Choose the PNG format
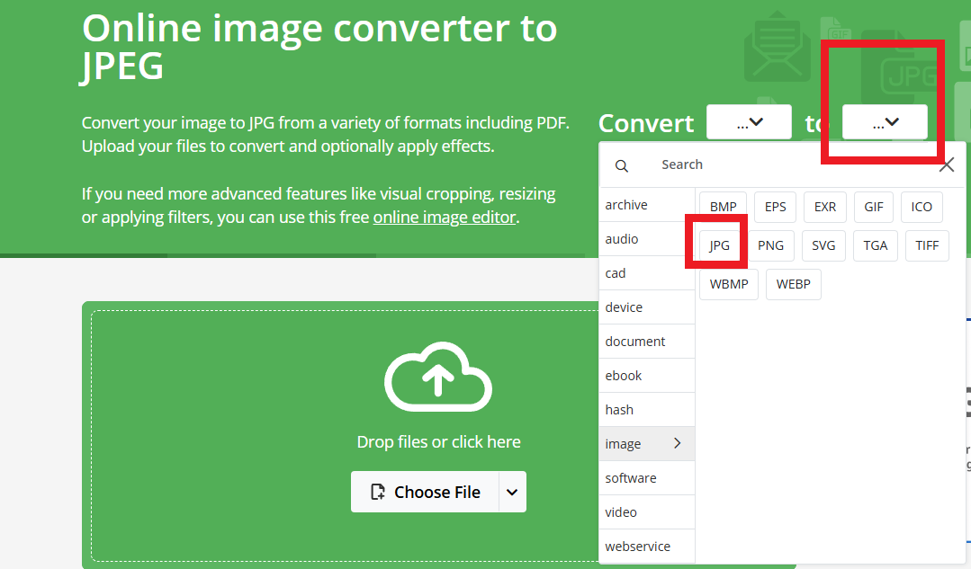Image resolution: width=971 pixels, height=569 pixels. tap(770, 245)
